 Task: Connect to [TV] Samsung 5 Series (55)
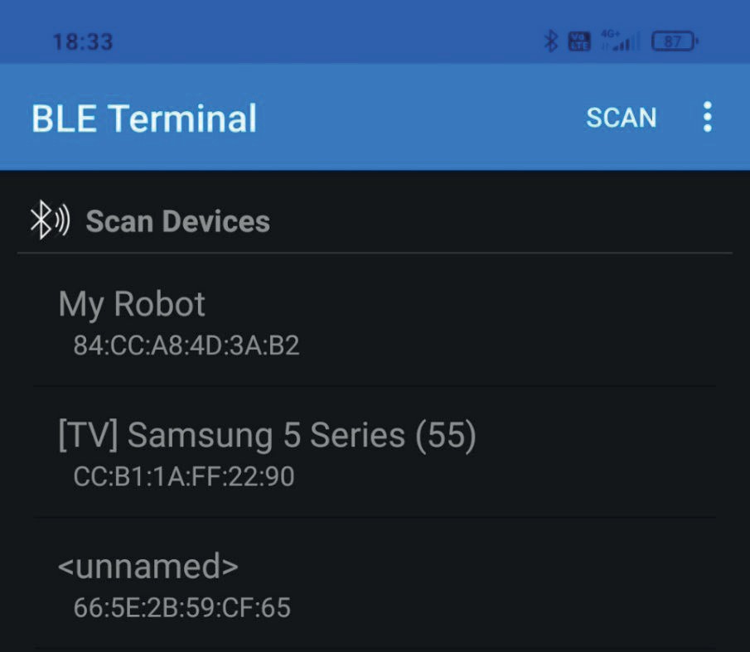coord(267,436)
